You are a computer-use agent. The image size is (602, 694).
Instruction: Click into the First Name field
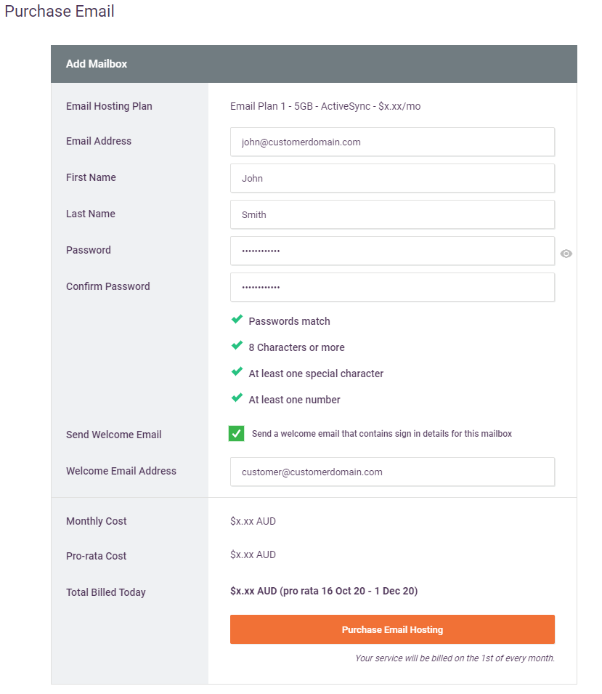click(x=392, y=179)
